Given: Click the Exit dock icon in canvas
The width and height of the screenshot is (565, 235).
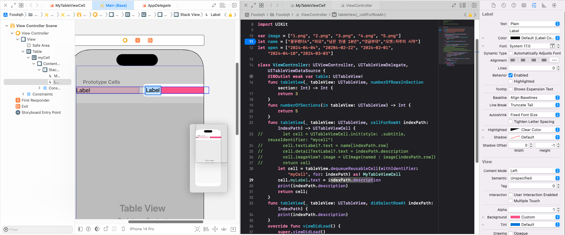Looking at the screenshot, I should (x=150, y=40).
